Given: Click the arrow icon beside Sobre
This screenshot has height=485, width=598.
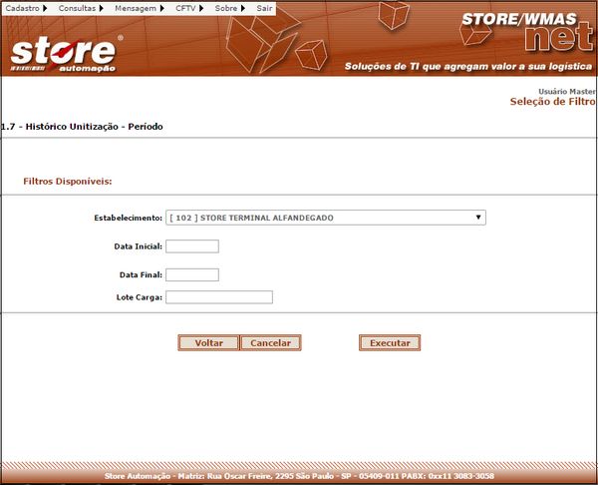Looking at the screenshot, I should pos(243,8).
